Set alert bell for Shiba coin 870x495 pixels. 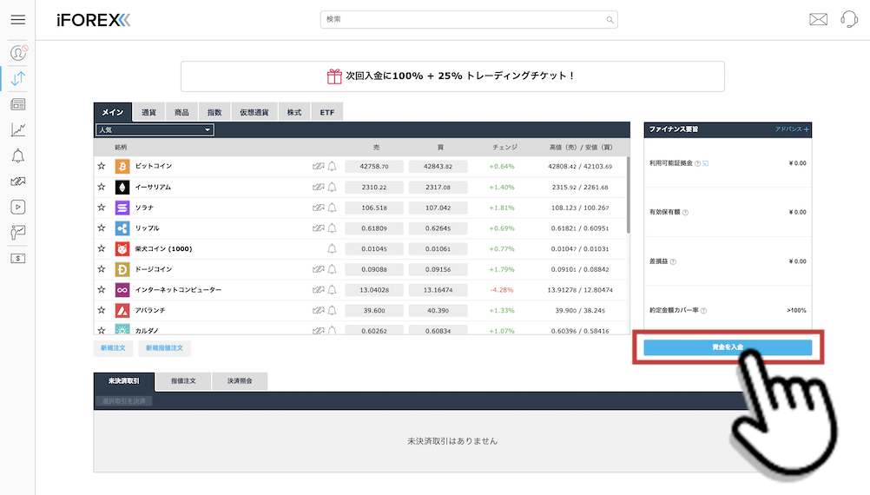(332, 248)
